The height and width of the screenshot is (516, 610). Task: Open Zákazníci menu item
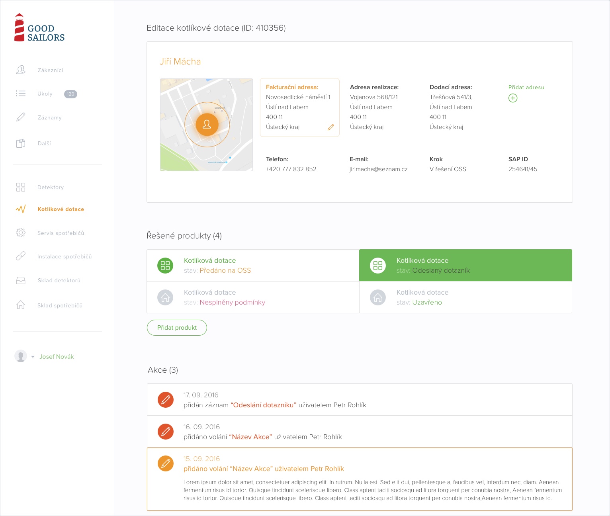[x=50, y=70]
